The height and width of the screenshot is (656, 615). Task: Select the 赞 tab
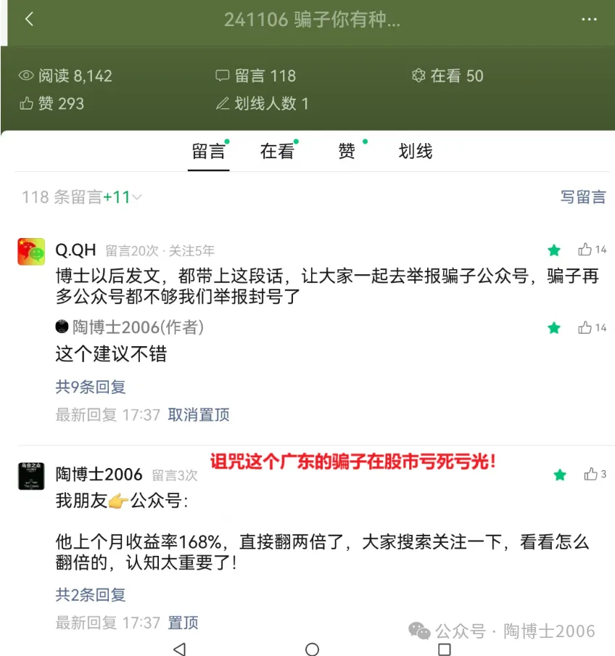[x=347, y=151]
